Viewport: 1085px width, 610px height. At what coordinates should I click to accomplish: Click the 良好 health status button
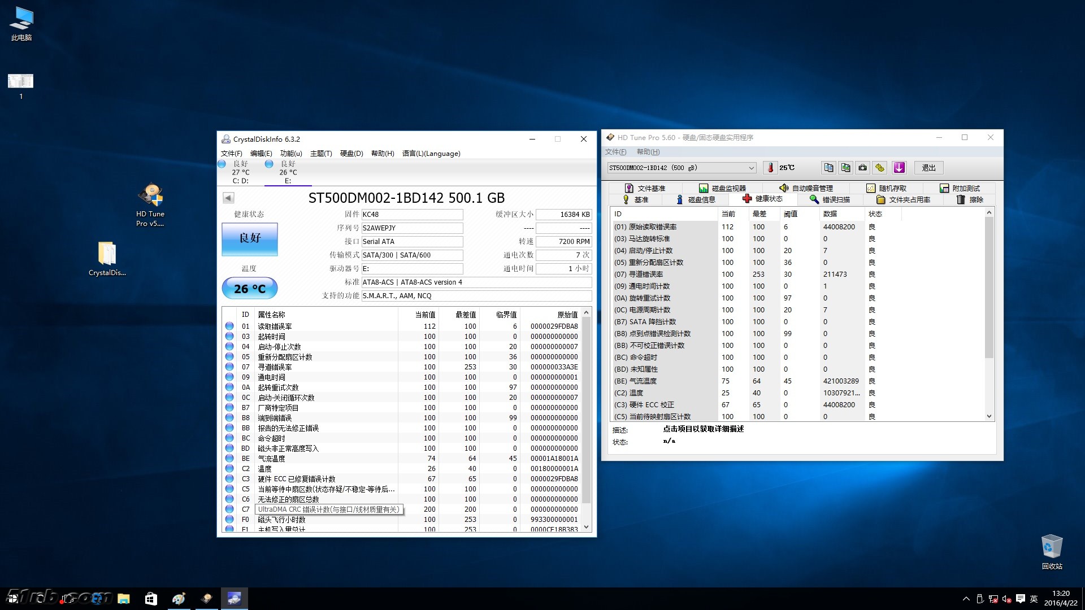click(x=249, y=238)
